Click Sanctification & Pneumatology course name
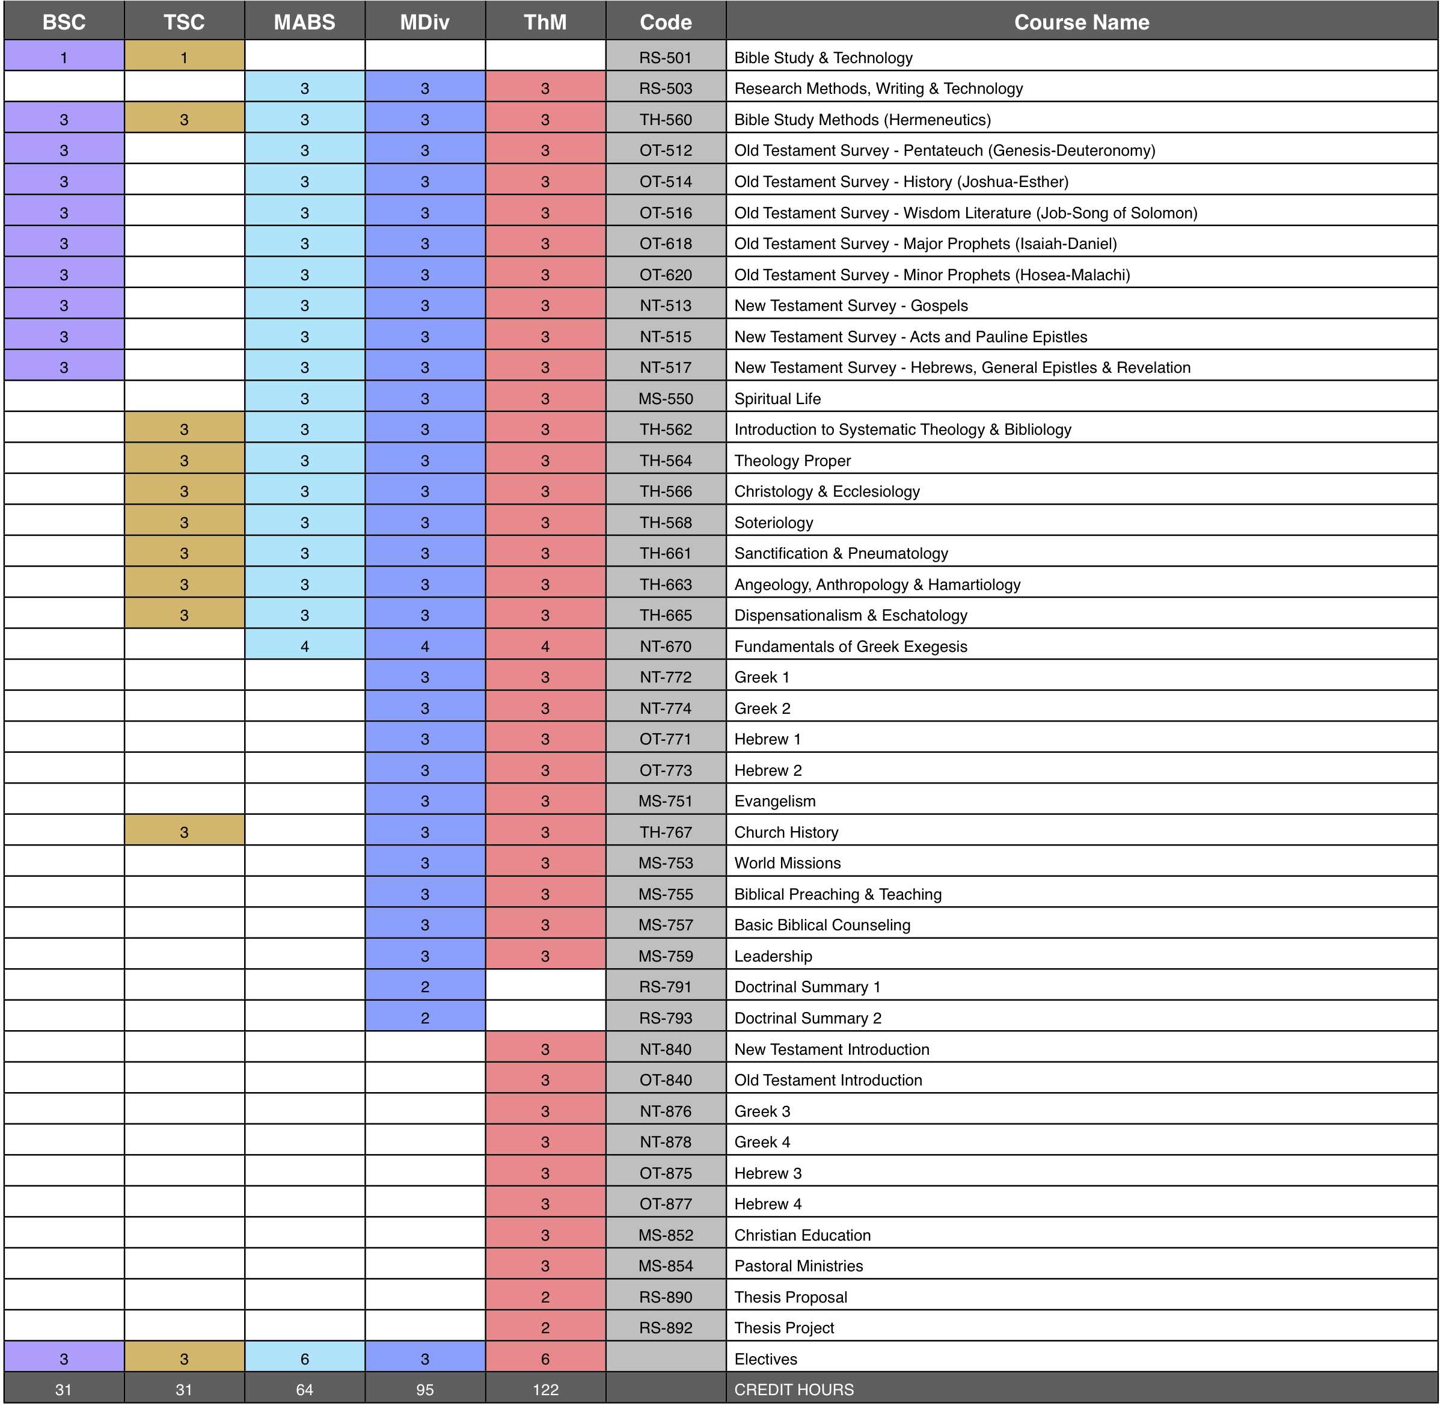 tap(841, 554)
